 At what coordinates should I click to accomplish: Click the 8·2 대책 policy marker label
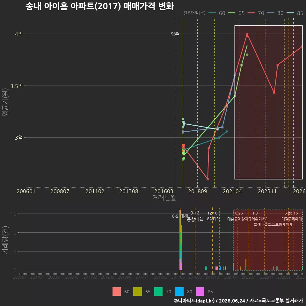pos(180,216)
